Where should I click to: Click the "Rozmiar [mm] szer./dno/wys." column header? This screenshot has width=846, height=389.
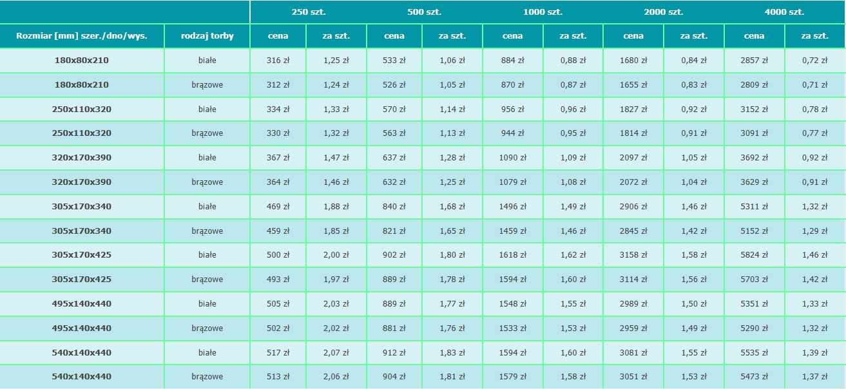pyautogui.click(x=82, y=36)
